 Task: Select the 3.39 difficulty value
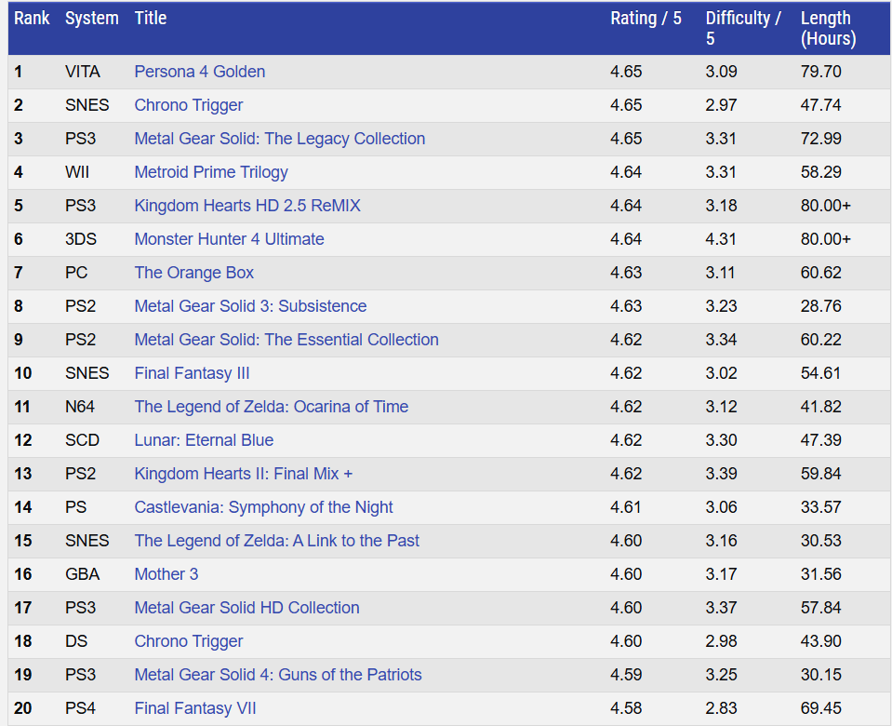[722, 474]
